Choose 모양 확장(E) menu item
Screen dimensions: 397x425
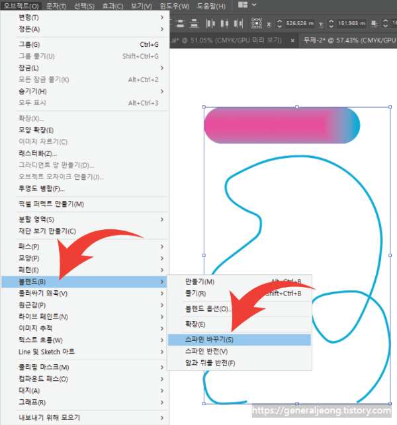[x=85, y=130]
